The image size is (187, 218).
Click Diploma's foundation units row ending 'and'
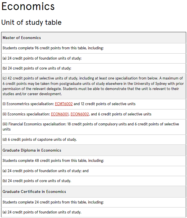(93, 171)
